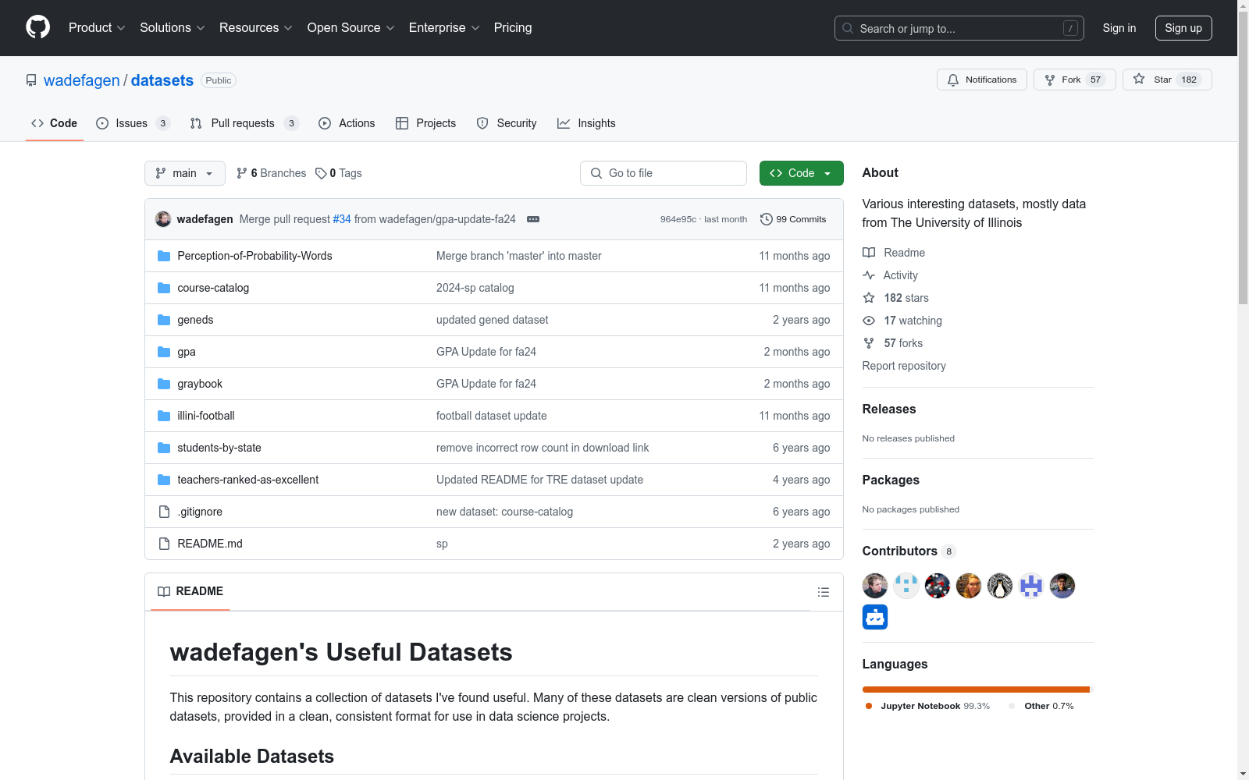Expand the commit message ellipsis
Screen dimensions: 1249x780
click(533, 219)
